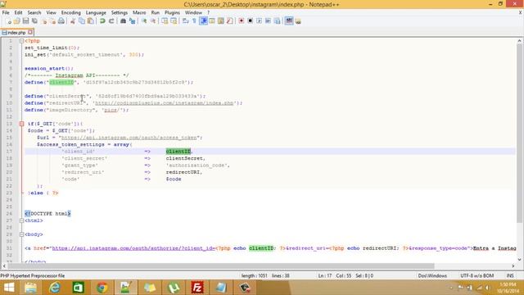Select the index.php document tab
The image size is (524, 295).
coord(16,33)
